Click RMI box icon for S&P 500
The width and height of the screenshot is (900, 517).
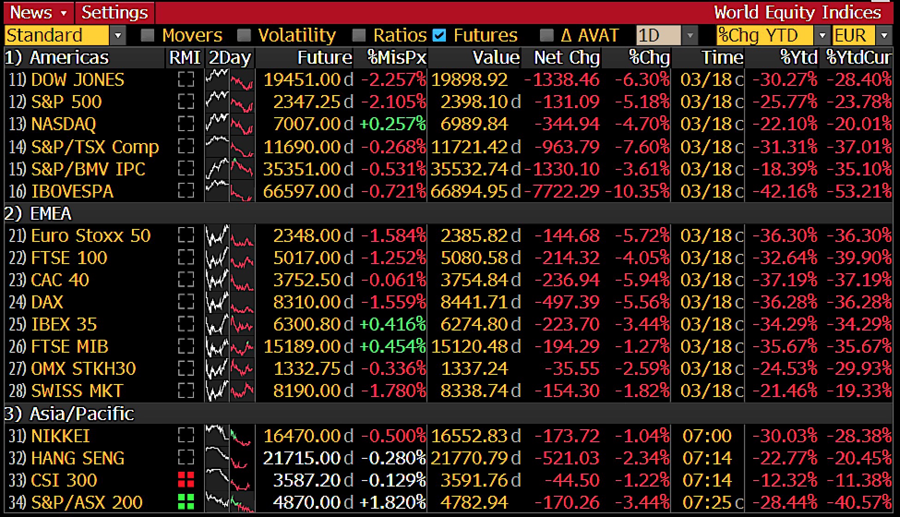186,102
